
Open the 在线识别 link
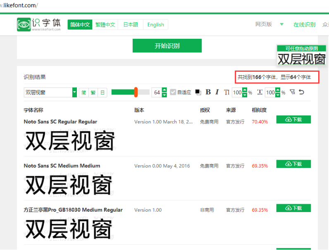304,24
